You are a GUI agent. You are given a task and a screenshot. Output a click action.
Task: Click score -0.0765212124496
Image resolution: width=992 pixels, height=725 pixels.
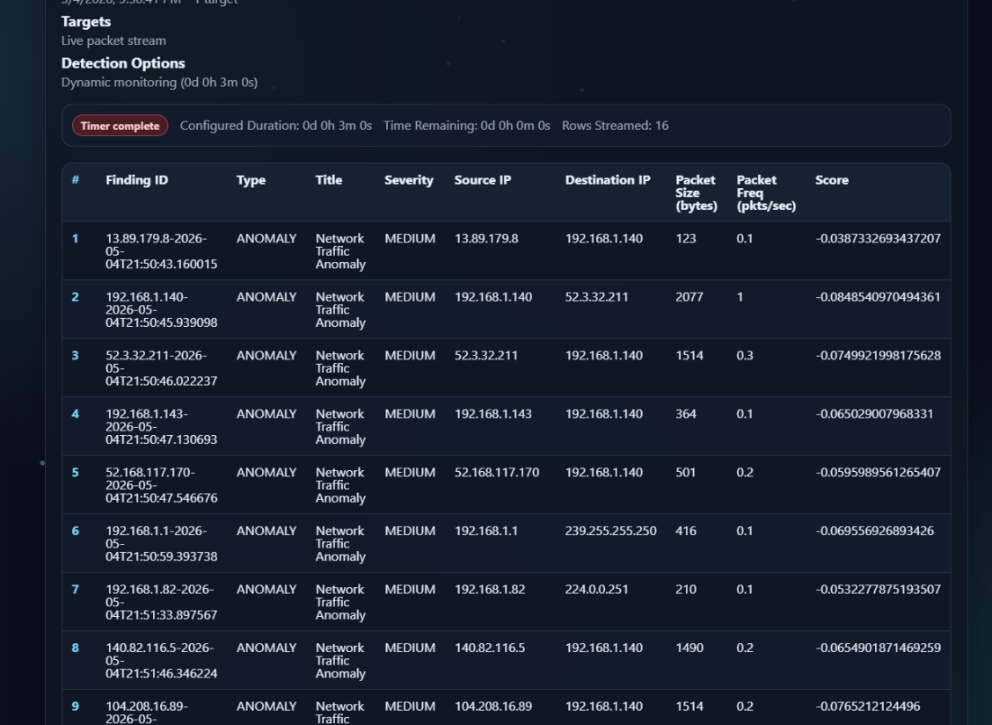click(867, 707)
